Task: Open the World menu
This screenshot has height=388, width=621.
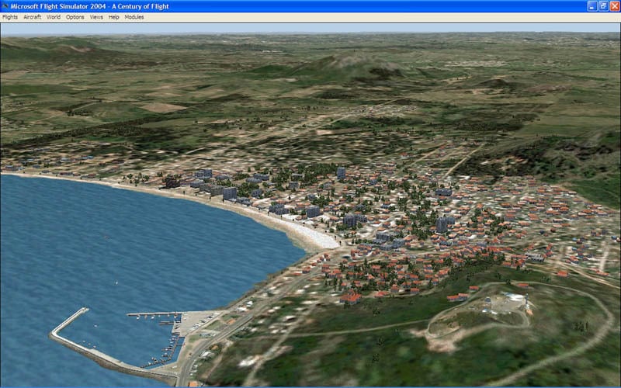Action: [54, 17]
